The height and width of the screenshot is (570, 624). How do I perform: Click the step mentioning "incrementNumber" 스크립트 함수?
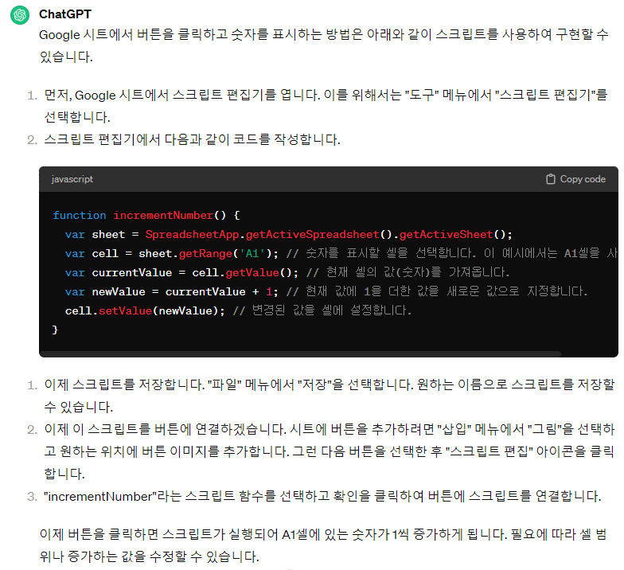tap(322, 497)
